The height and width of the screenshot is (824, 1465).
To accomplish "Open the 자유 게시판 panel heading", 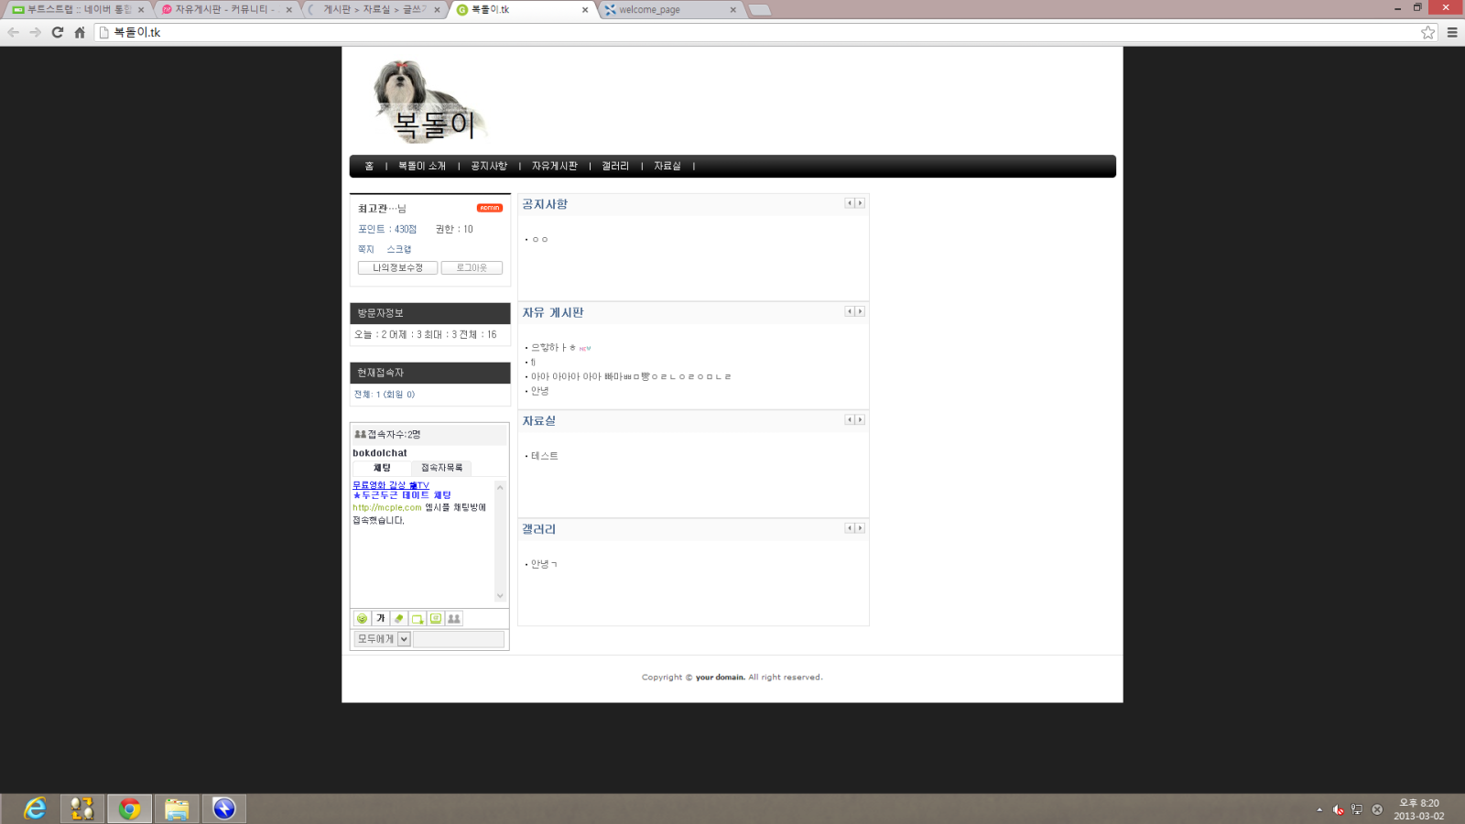I will tap(553, 313).
